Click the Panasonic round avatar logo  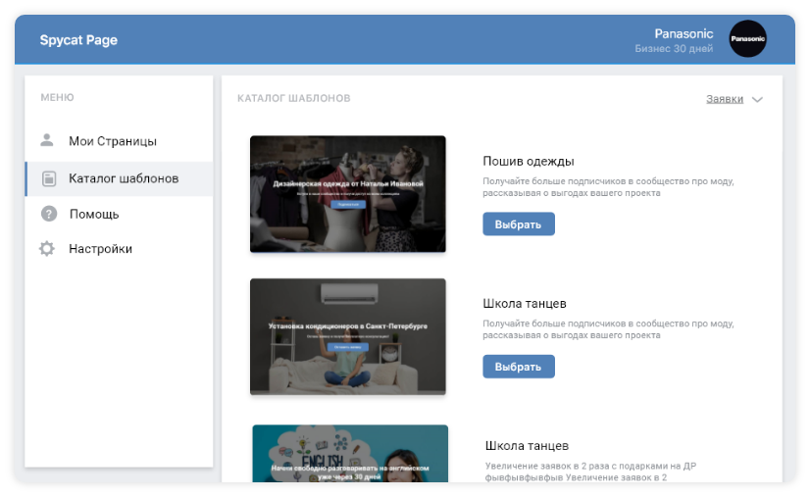point(747,39)
